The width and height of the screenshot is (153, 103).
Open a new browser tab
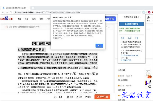tap(33, 8)
